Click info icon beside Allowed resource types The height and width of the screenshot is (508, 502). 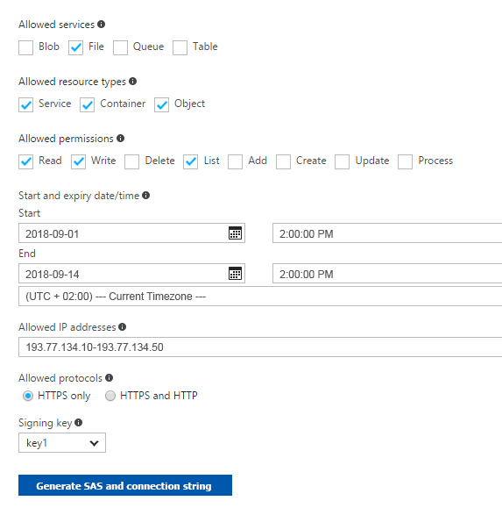coord(132,82)
